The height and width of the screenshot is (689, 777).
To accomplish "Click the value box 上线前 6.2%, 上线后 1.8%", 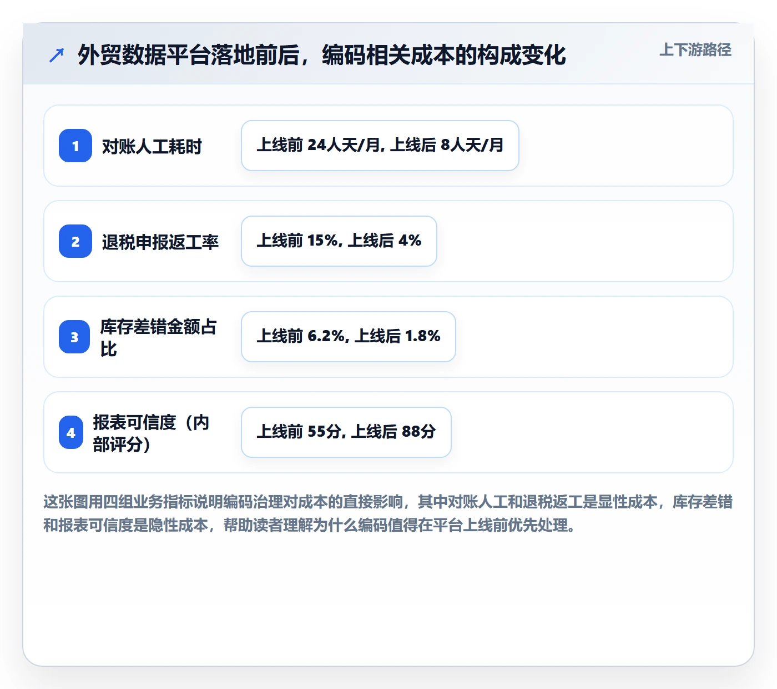I will tap(349, 337).
